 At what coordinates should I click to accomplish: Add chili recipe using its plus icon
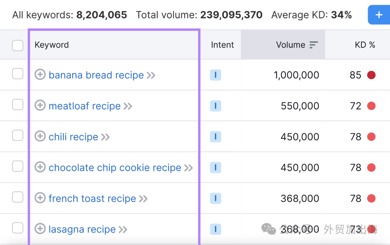click(40, 136)
